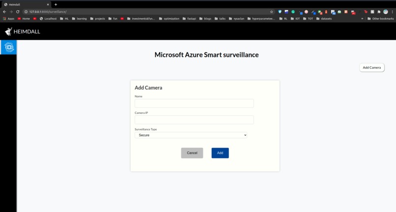This screenshot has width=396, height=212.
Task: Open the Extensions puzzle icon
Action: click(x=379, y=12)
